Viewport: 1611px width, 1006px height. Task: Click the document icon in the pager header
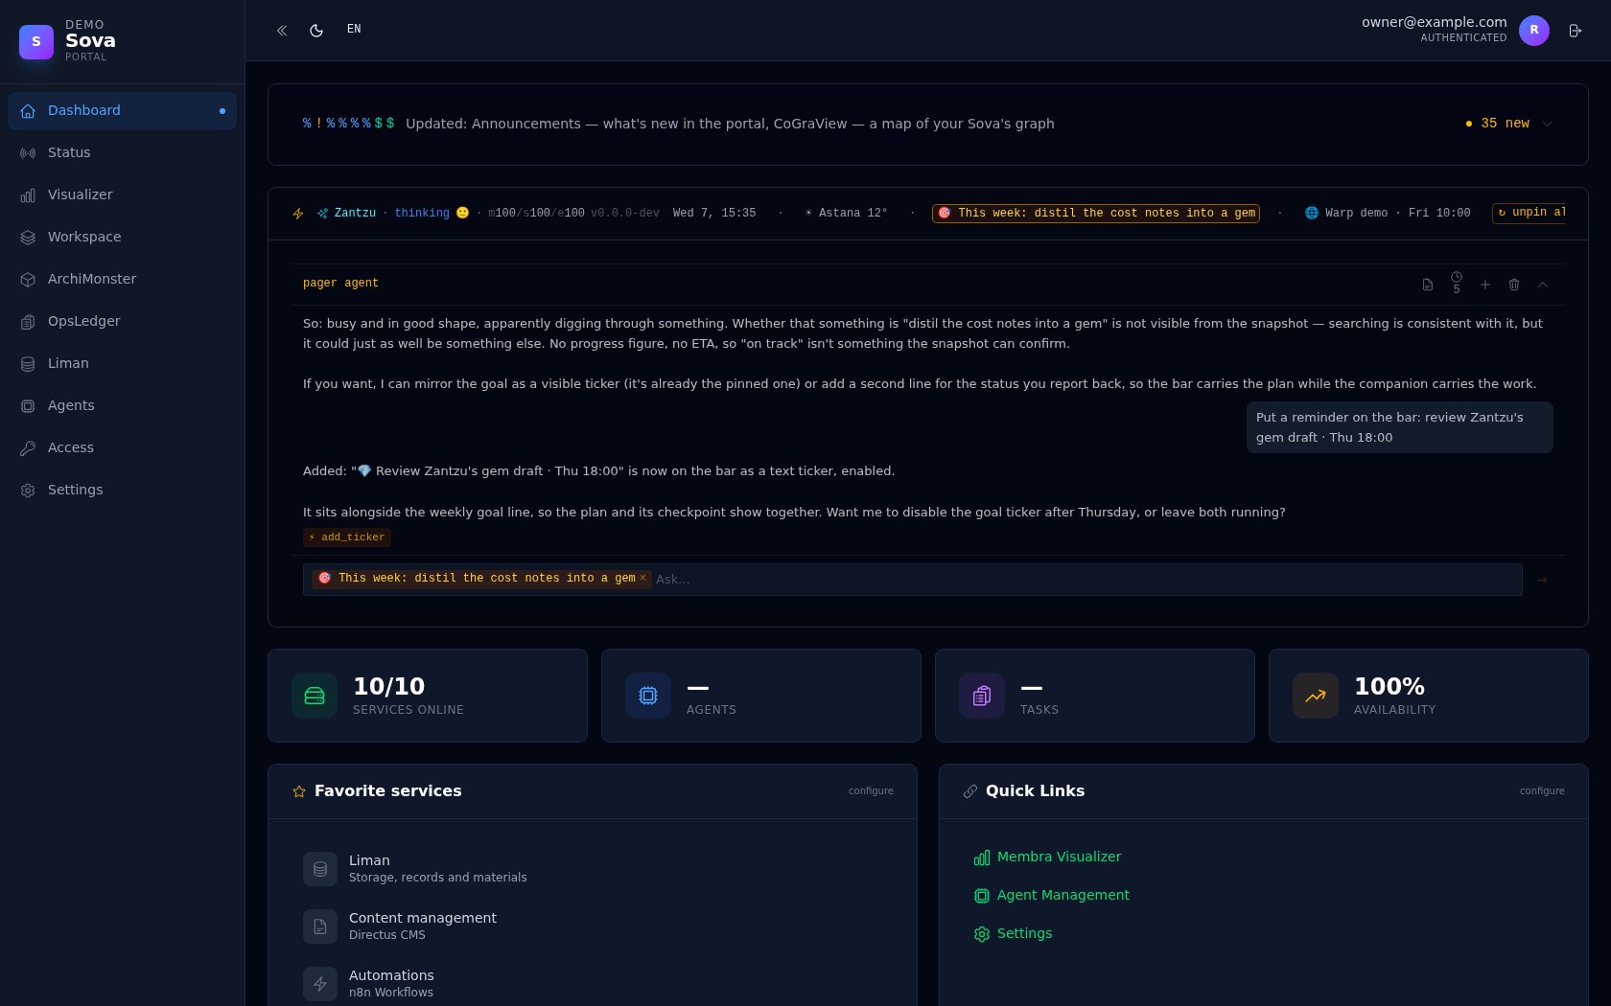1428,285
